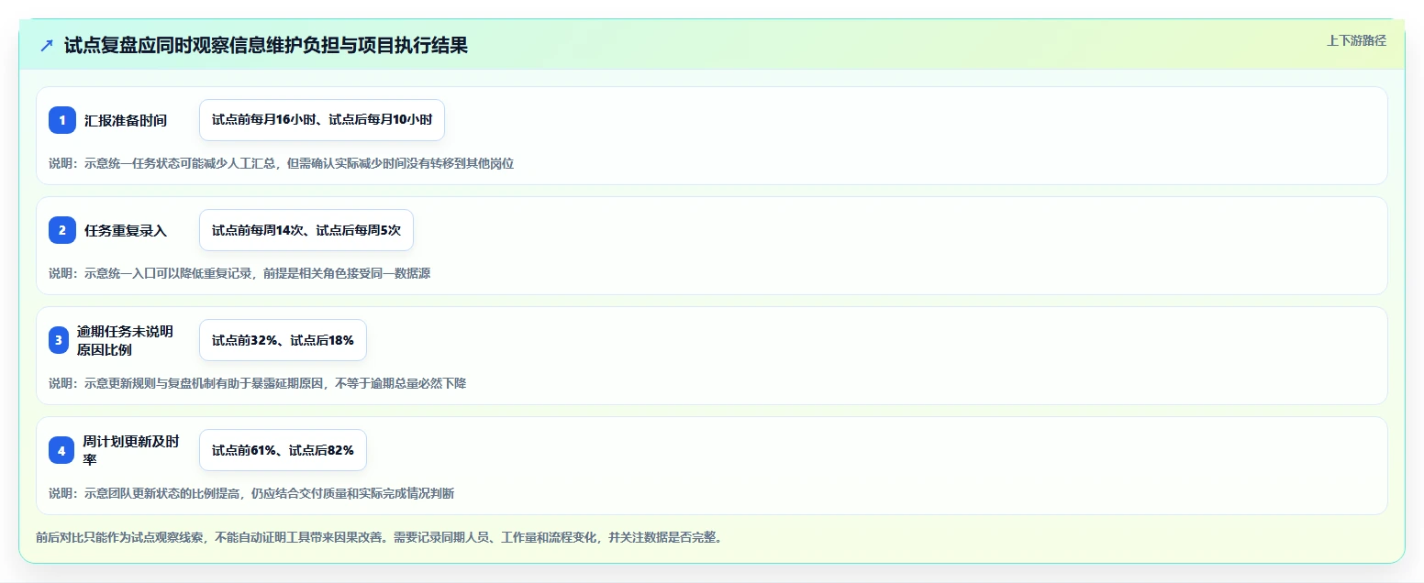The width and height of the screenshot is (1424, 583).
Task: Click the note about 团队更新状态的比例提高
Action: pos(251,493)
